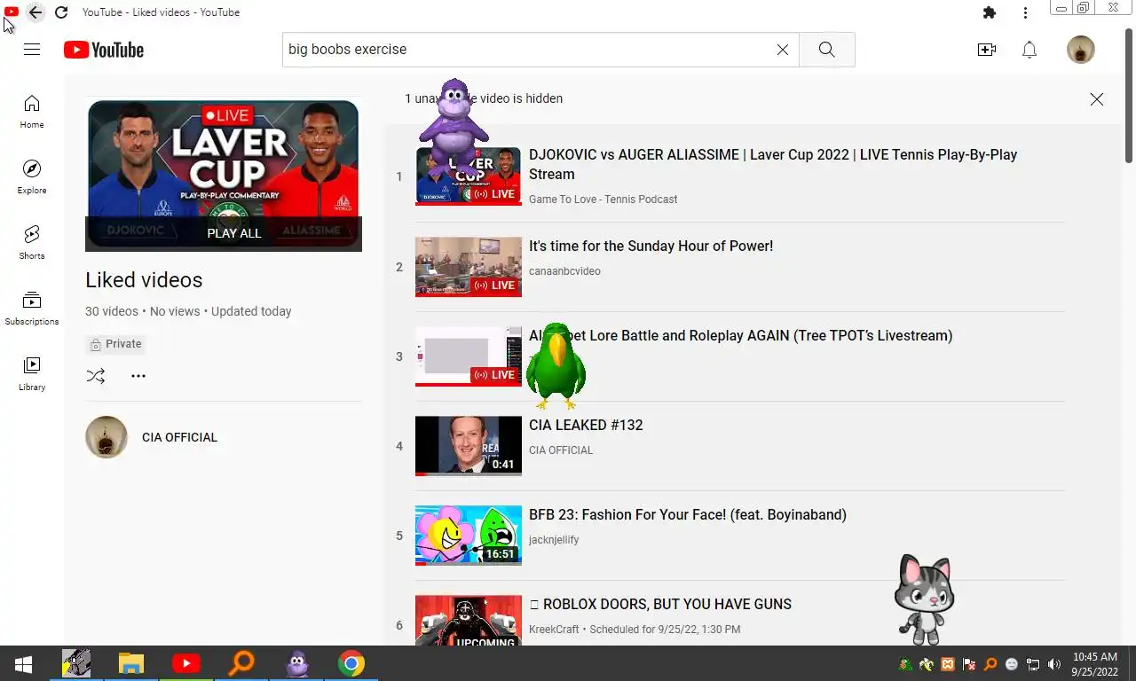Image resolution: width=1136 pixels, height=681 pixels.
Task: Click CIA OFFICIAL under CIA LEAKED #132
Action: point(561,450)
